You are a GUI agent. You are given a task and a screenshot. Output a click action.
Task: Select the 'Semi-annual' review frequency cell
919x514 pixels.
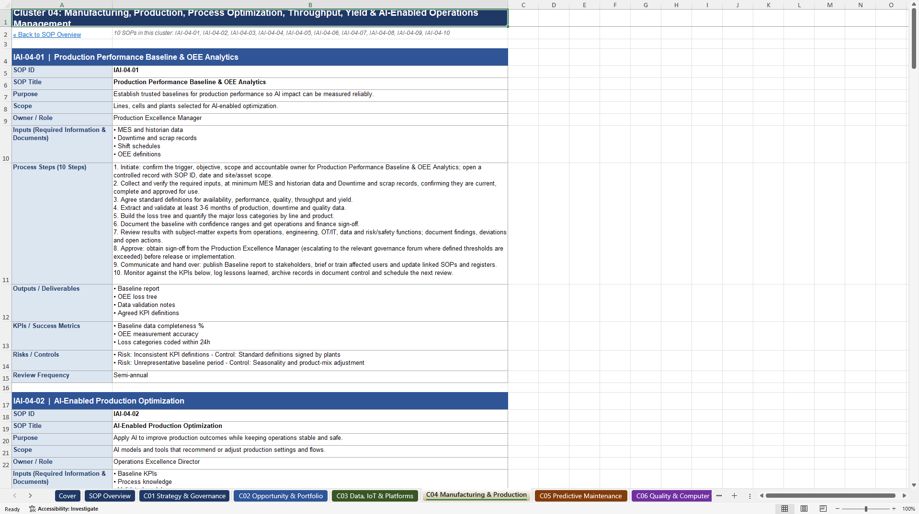tap(310, 377)
